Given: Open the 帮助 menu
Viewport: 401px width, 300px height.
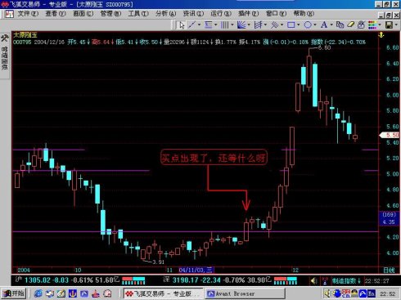Looking at the screenshot, I should coord(304,13).
